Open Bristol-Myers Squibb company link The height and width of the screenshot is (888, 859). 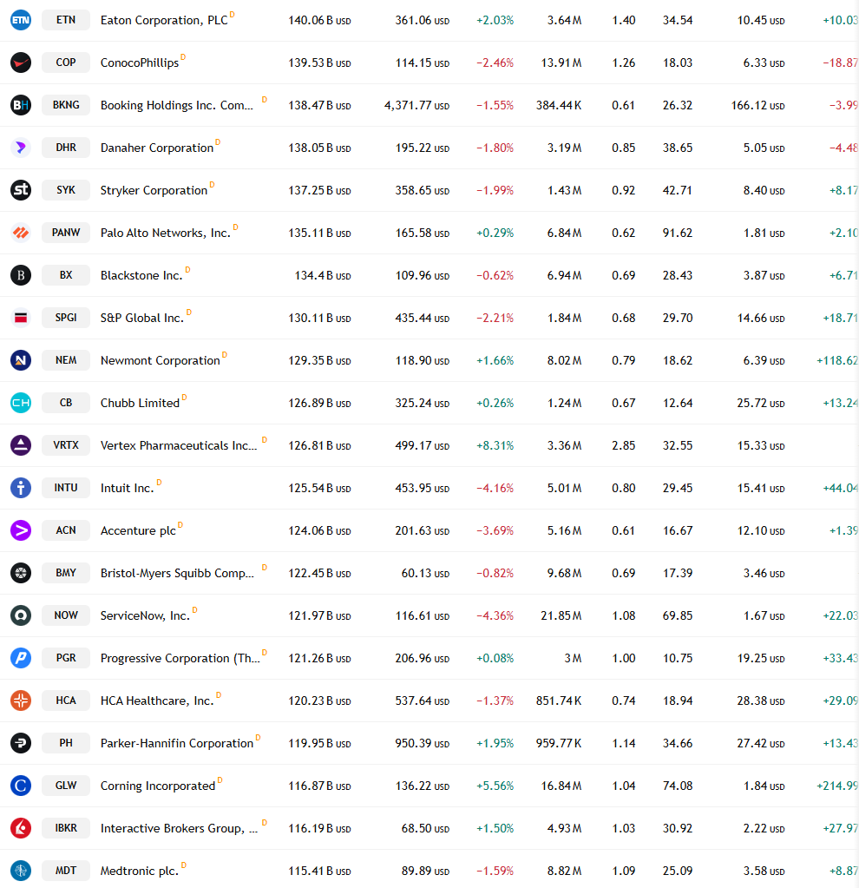pyautogui.click(x=177, y=573)
